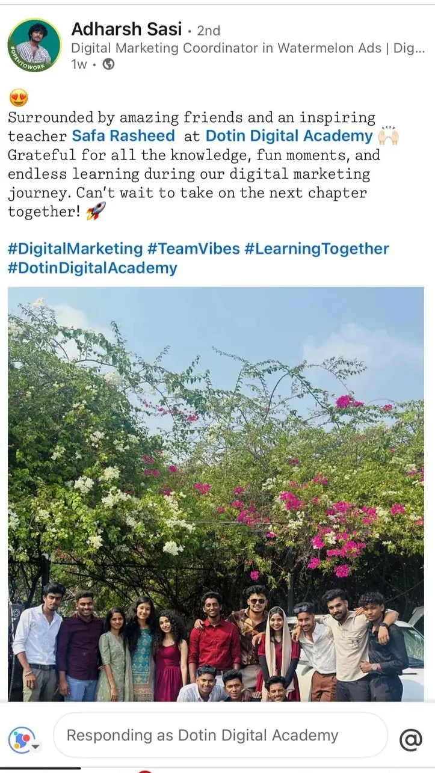435x773 pixels.
Task: Open the #LearningTogether hashtag
Action: (x=316, y=249)
